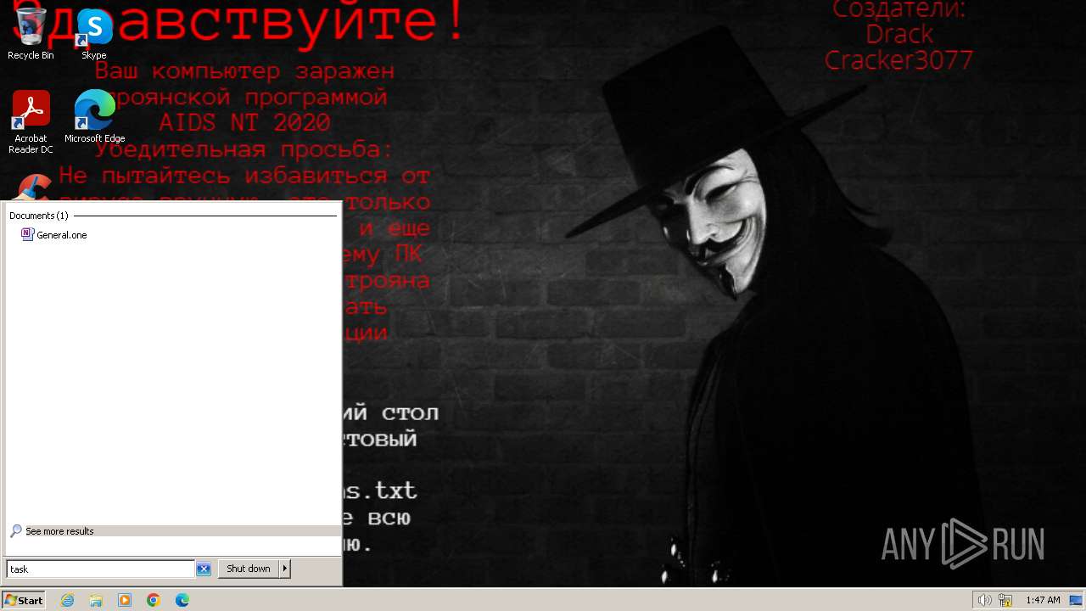Click the 1:47 AM clock

[1043, 600]
